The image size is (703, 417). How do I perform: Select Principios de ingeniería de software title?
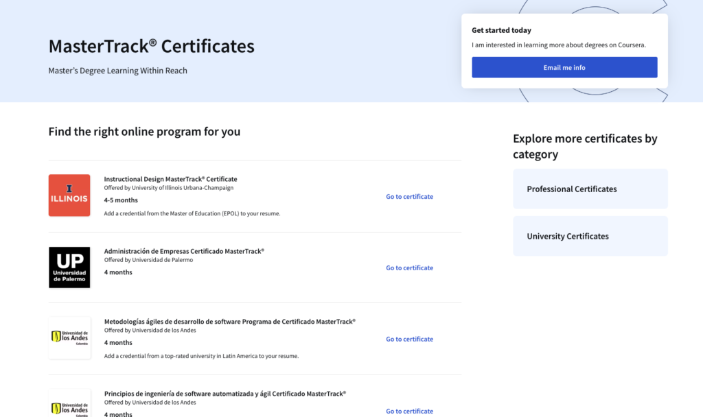click(225, 394)
